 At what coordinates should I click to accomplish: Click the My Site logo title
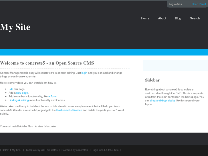click(15, 27)
